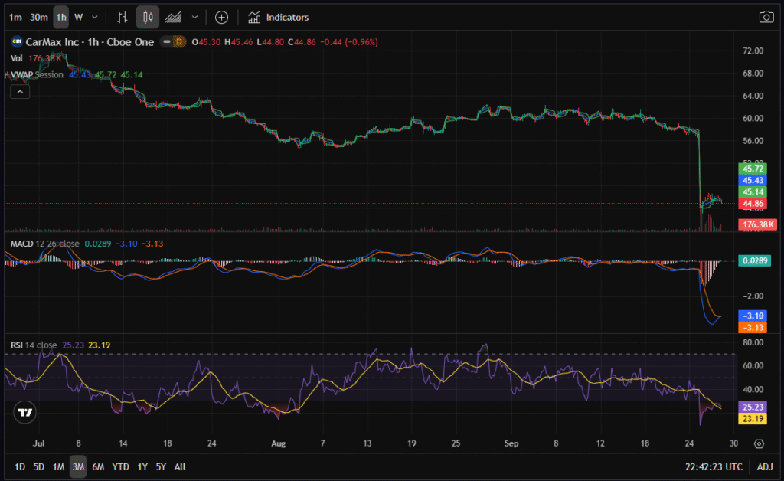Click the CarMax symbol logo icon
784x481 pixels.
[x=15, y=41]
